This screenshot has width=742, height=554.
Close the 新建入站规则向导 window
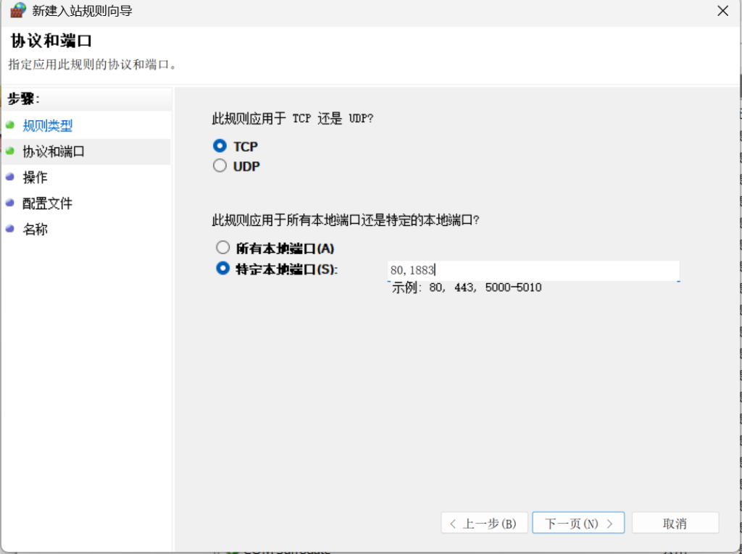point(722,11)
